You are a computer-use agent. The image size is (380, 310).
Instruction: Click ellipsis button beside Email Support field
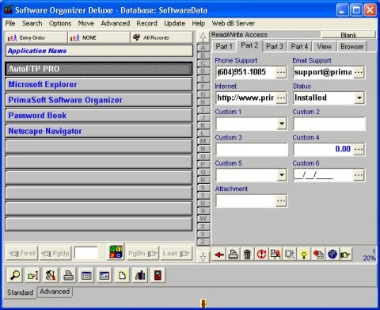click(359, 72)
